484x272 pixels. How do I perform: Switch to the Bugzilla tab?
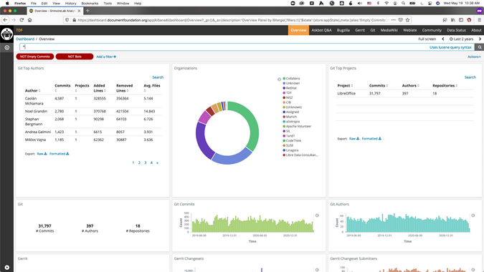[x=343, y=30]
